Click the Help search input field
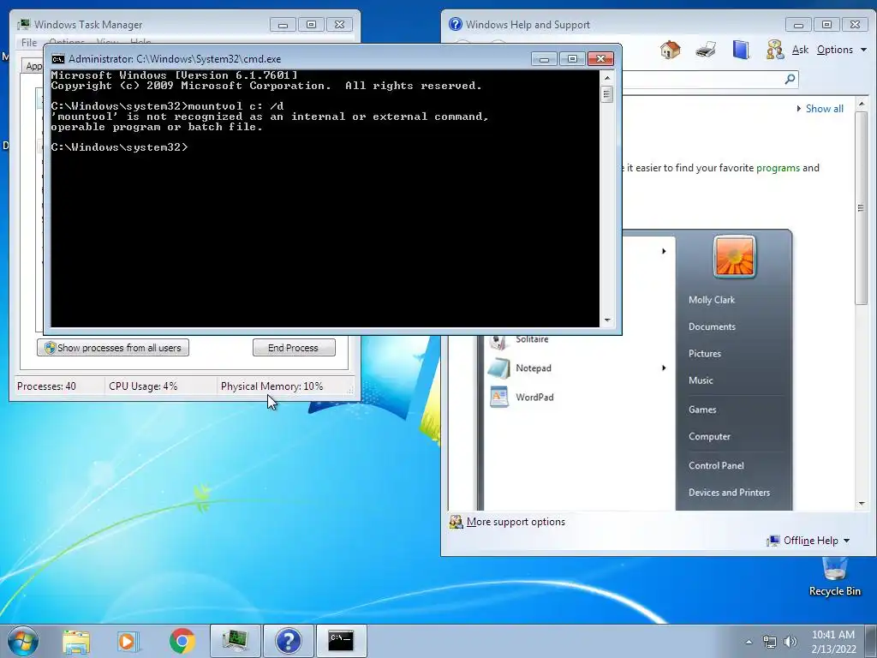This screenshot has height=658, width=877. point(702,79)
